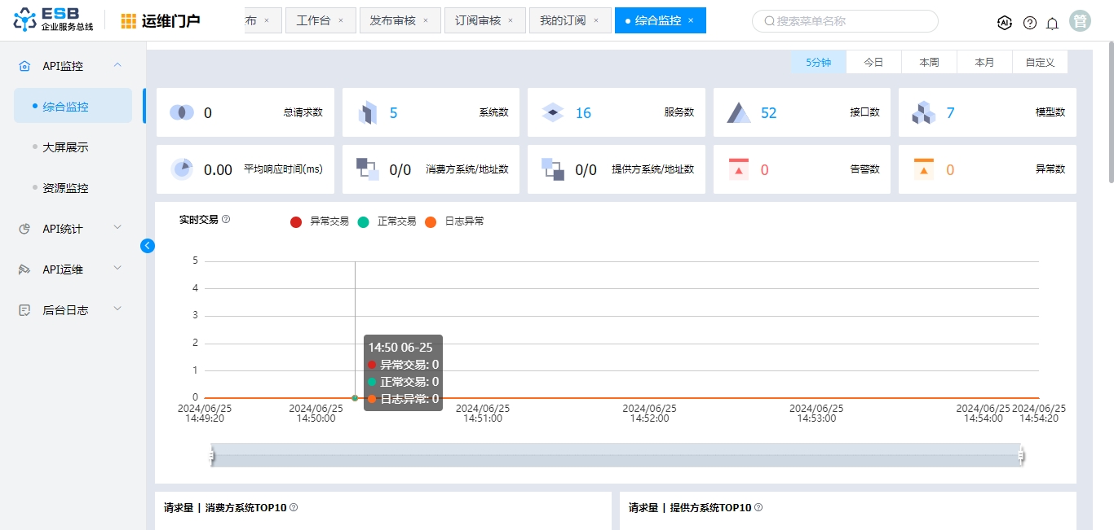The width and height of the screenshot is (1114, 530).
Task: Open the notification bell icon
Action: coord(1053,23)
